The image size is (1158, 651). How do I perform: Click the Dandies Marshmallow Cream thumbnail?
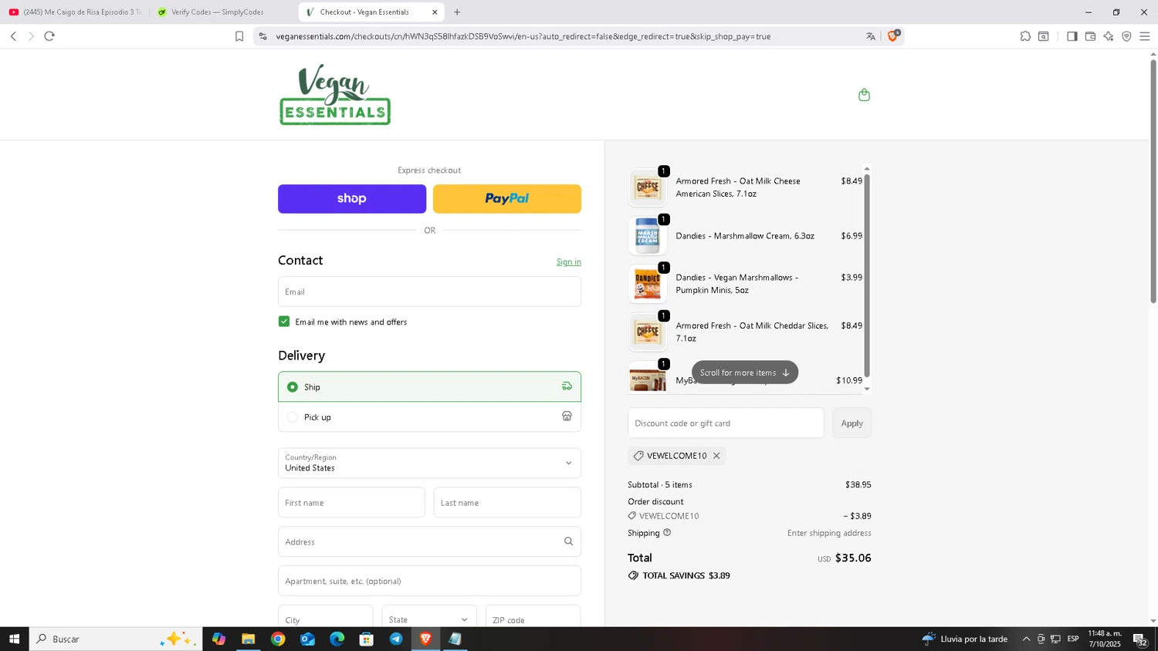click(x=648, y=235)
